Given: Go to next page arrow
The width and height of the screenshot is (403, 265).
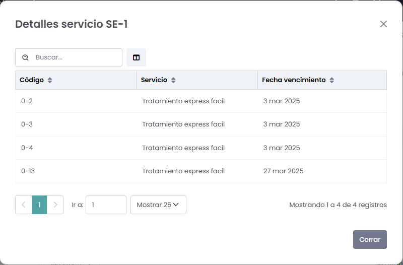Looking at the screenshot, I should 55,205.
